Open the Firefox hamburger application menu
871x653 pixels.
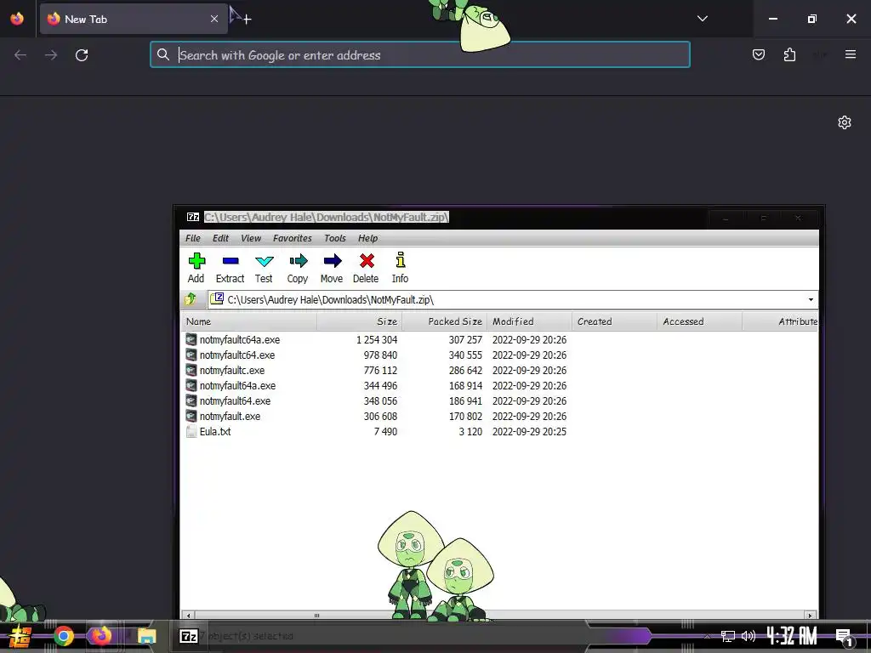point(851,54)
